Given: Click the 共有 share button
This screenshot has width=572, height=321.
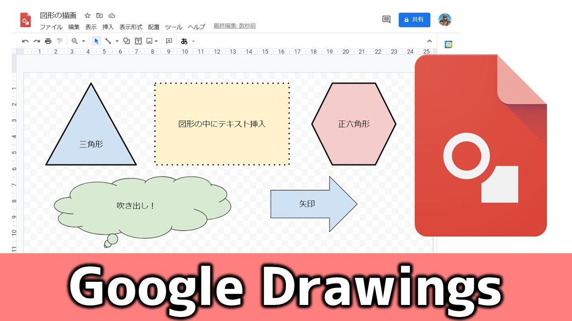Looking at the screenshot, I should (x=414, y=20).
